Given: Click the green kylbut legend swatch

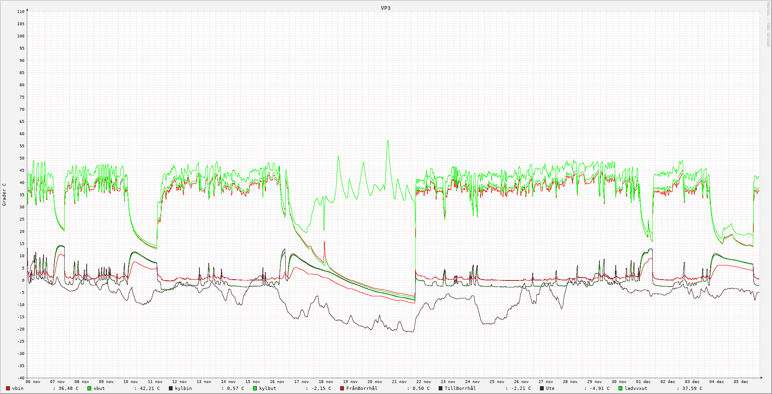Looking at the screenshot, I should (255, 388).
